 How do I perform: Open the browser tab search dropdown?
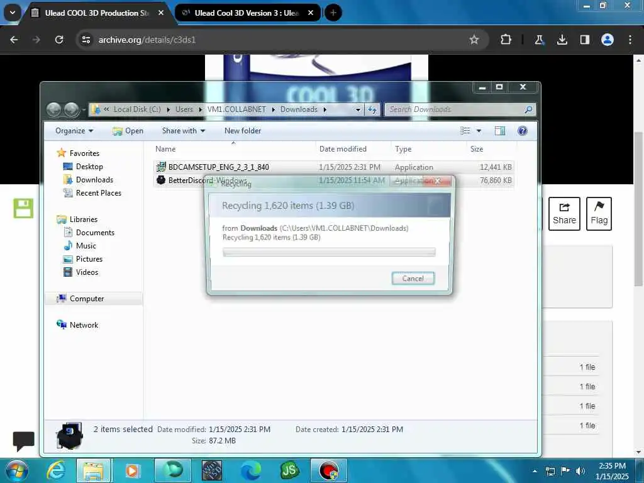(13, 13)
